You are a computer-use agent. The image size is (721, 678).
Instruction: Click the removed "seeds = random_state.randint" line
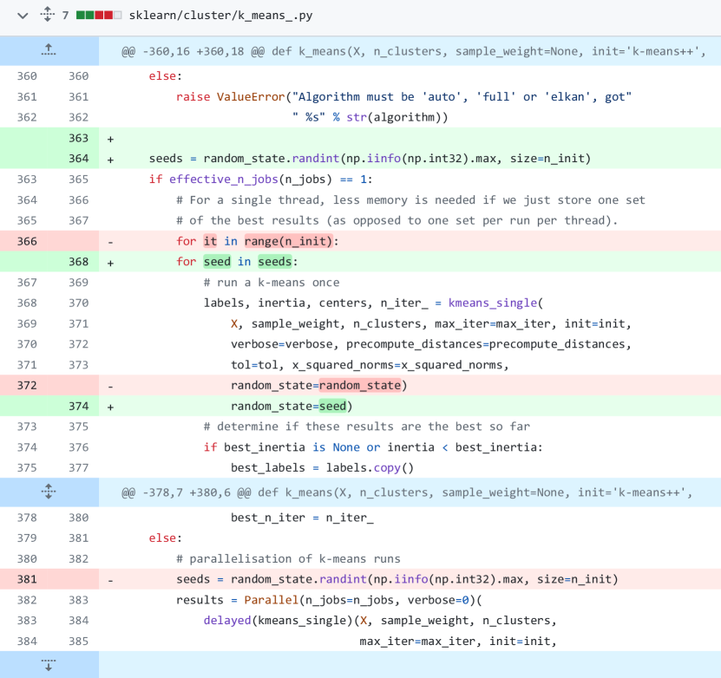pyautogui.click(x=397, y=579)
